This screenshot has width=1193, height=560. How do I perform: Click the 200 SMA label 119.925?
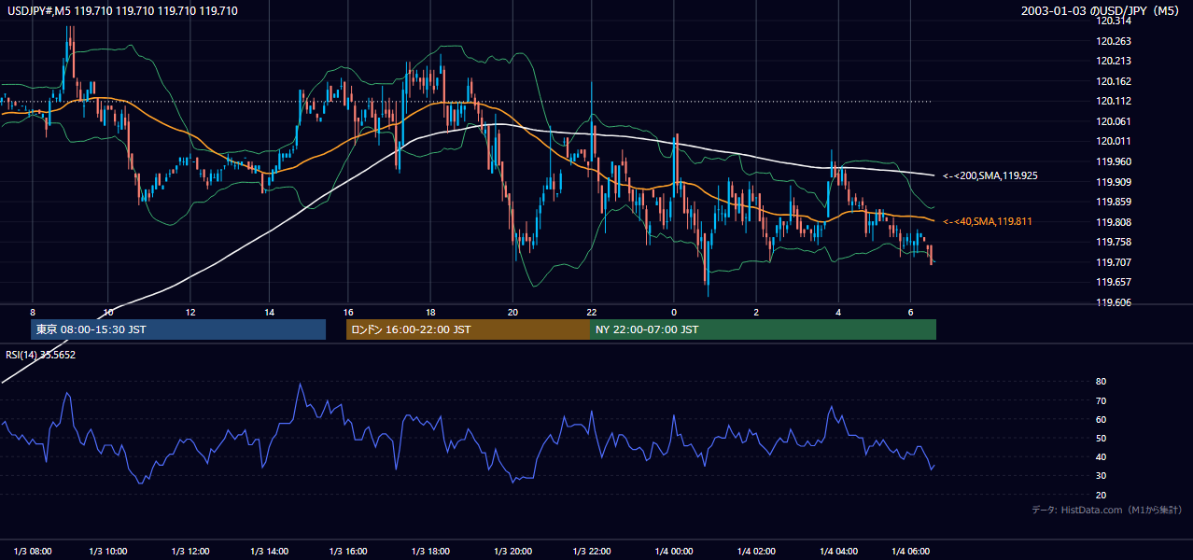point(992,175)
